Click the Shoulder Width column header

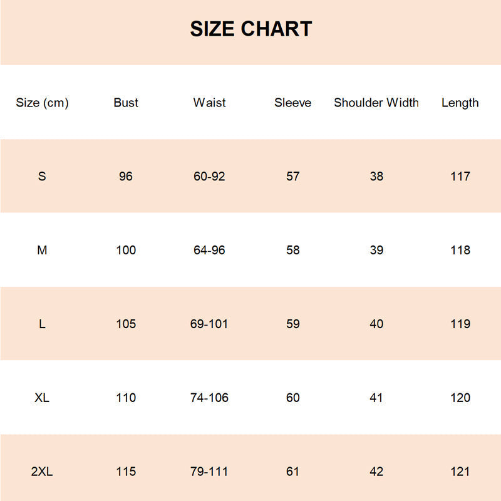[376, 103]
